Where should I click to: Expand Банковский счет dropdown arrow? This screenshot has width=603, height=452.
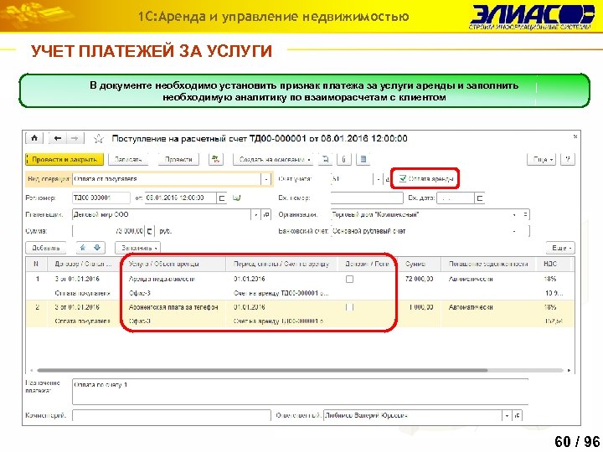514,231
